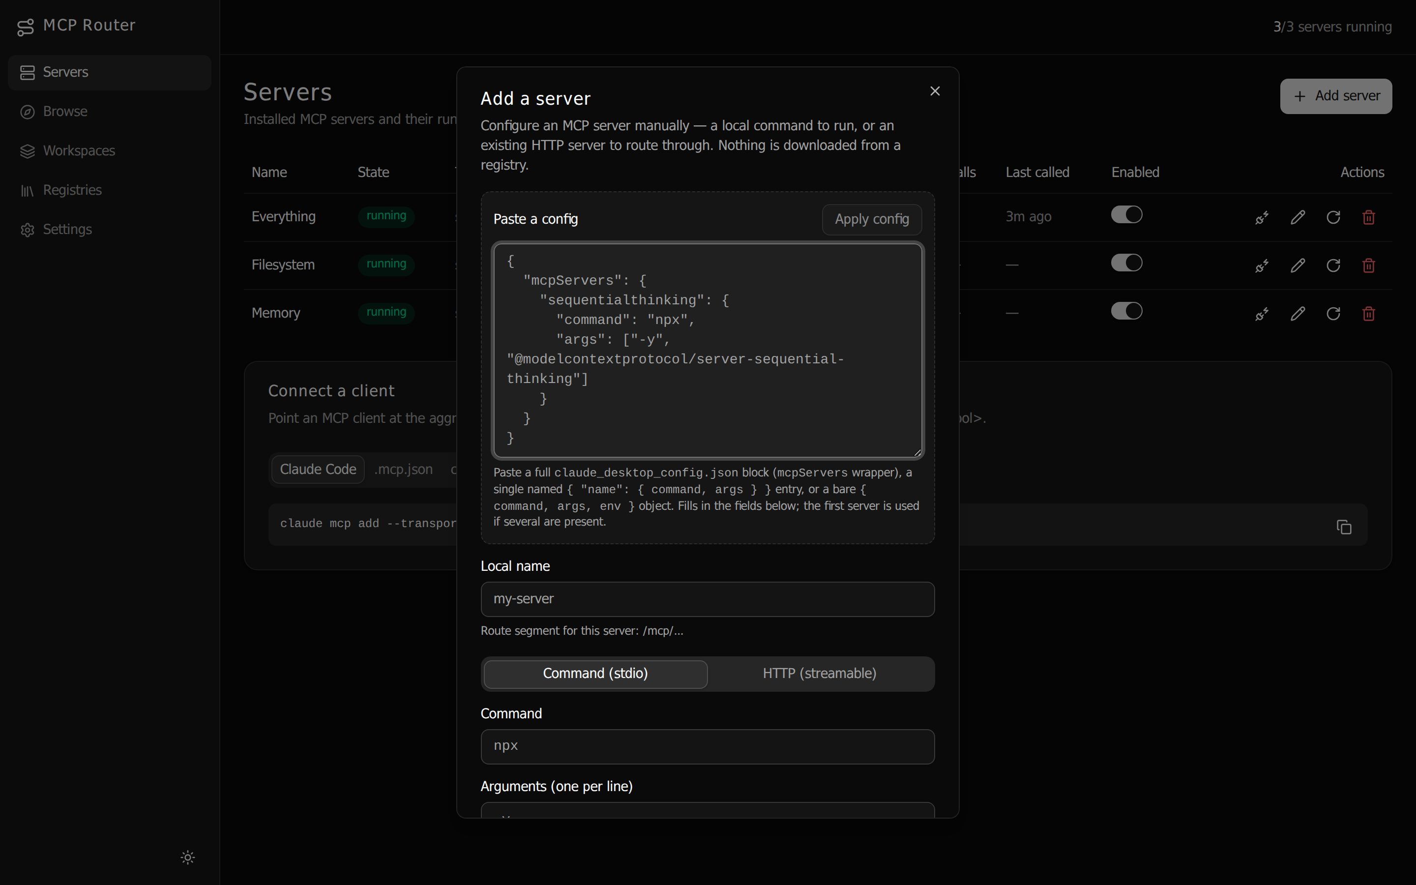This screenshot has width=1416, height=885.
Task: Click the Settings gear icon
Action: [x=28, y=230]
